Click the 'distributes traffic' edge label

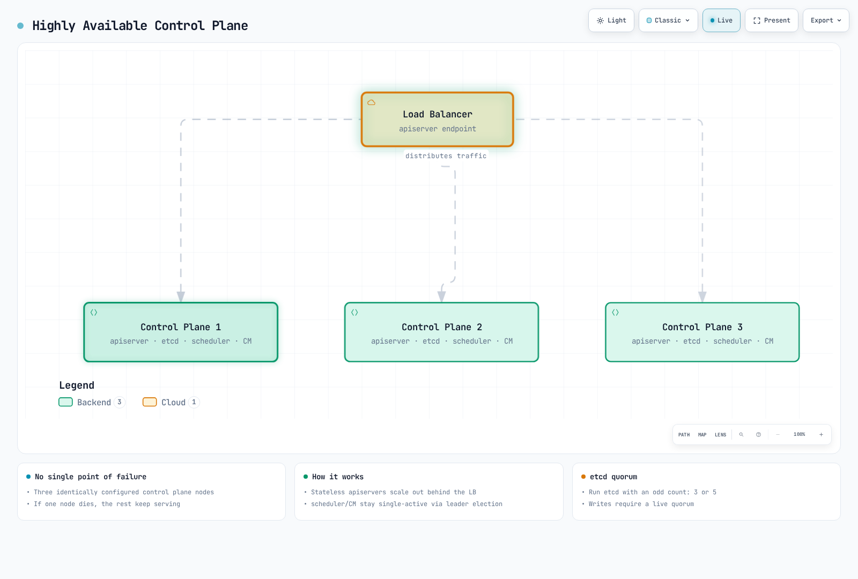coord(446,156)
